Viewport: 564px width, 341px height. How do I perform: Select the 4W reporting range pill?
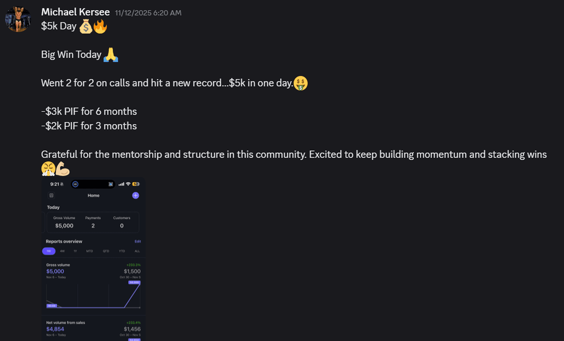pyautogui.click(x=62, y=251)
